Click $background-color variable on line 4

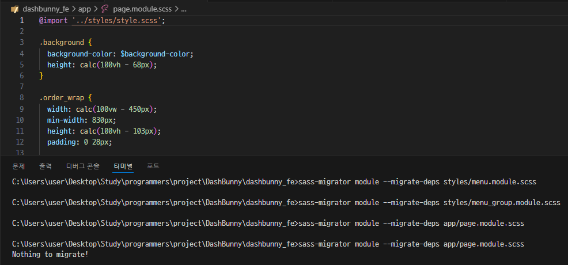(x=155, y=54)
